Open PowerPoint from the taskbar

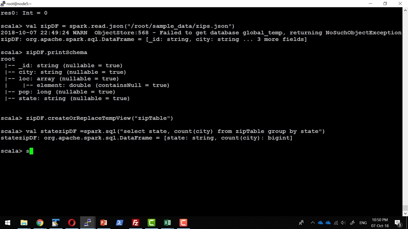(x=104, y=223)
